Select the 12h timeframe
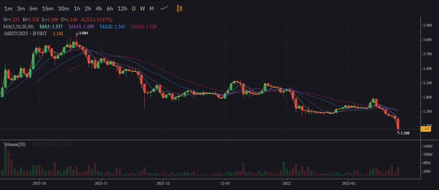 (x=123, y=8)
